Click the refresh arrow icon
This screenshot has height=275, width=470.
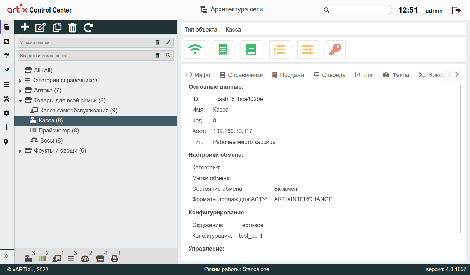coord(88,27)
